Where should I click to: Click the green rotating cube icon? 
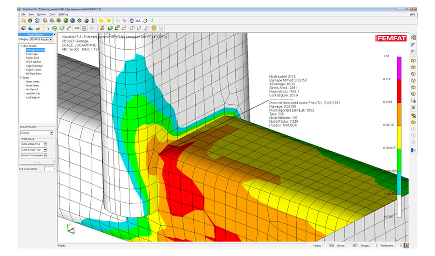55,28
